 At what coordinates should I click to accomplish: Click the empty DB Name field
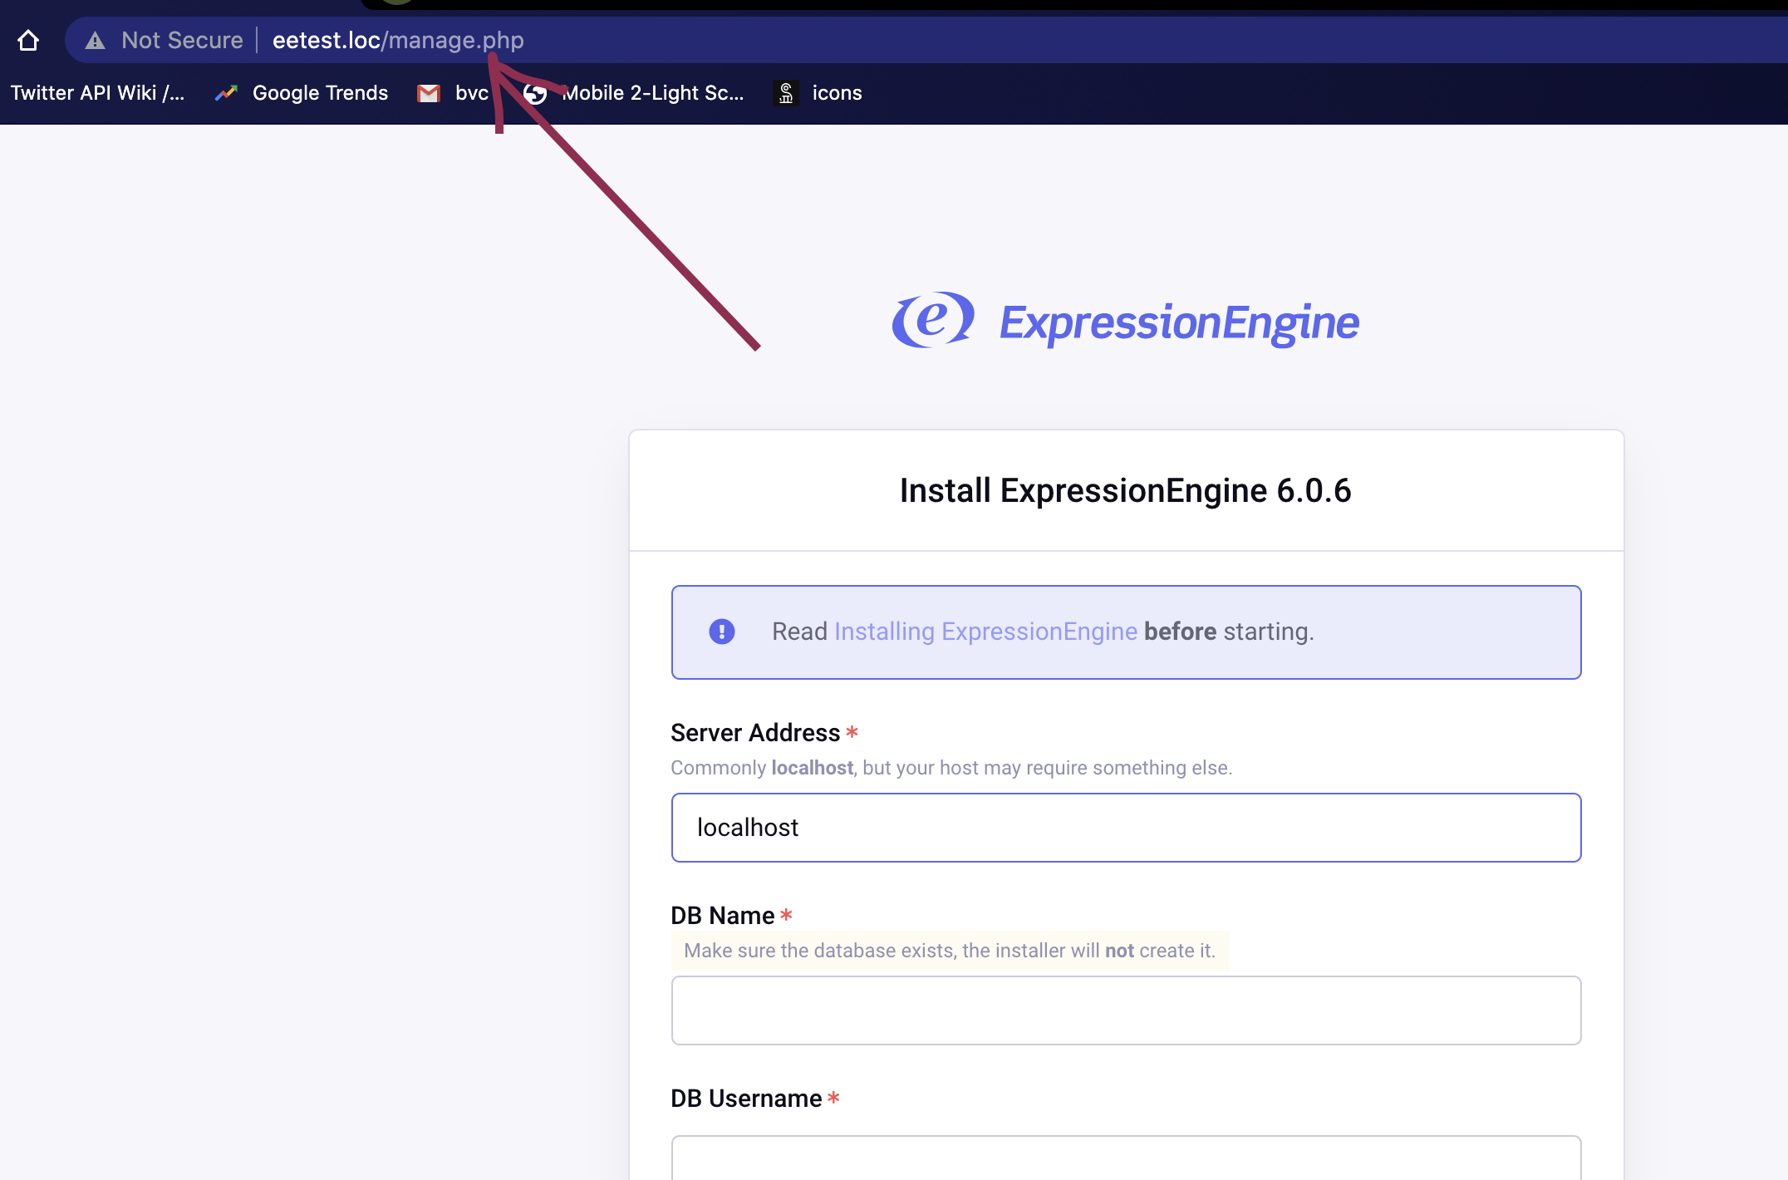[1126, 1010]
